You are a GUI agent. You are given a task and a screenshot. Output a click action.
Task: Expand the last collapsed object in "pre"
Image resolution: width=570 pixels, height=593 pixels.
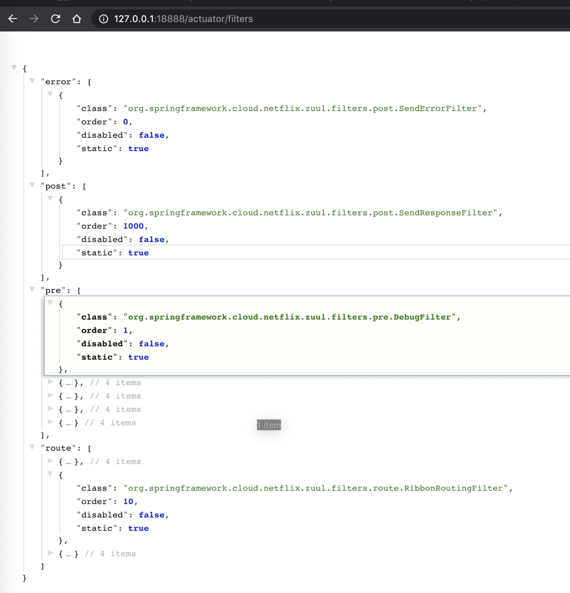tap(50, 422)
